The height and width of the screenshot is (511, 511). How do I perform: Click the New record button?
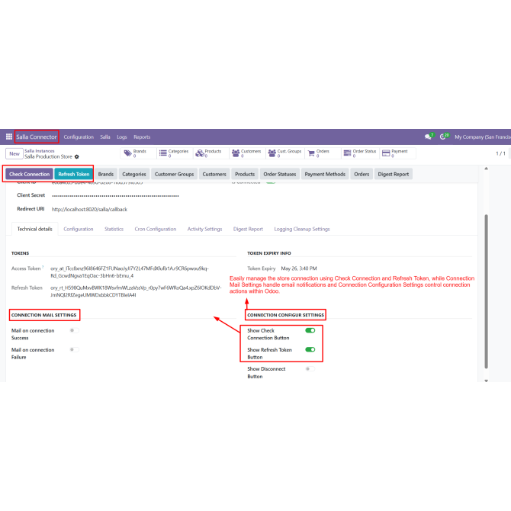pos(14,153)
